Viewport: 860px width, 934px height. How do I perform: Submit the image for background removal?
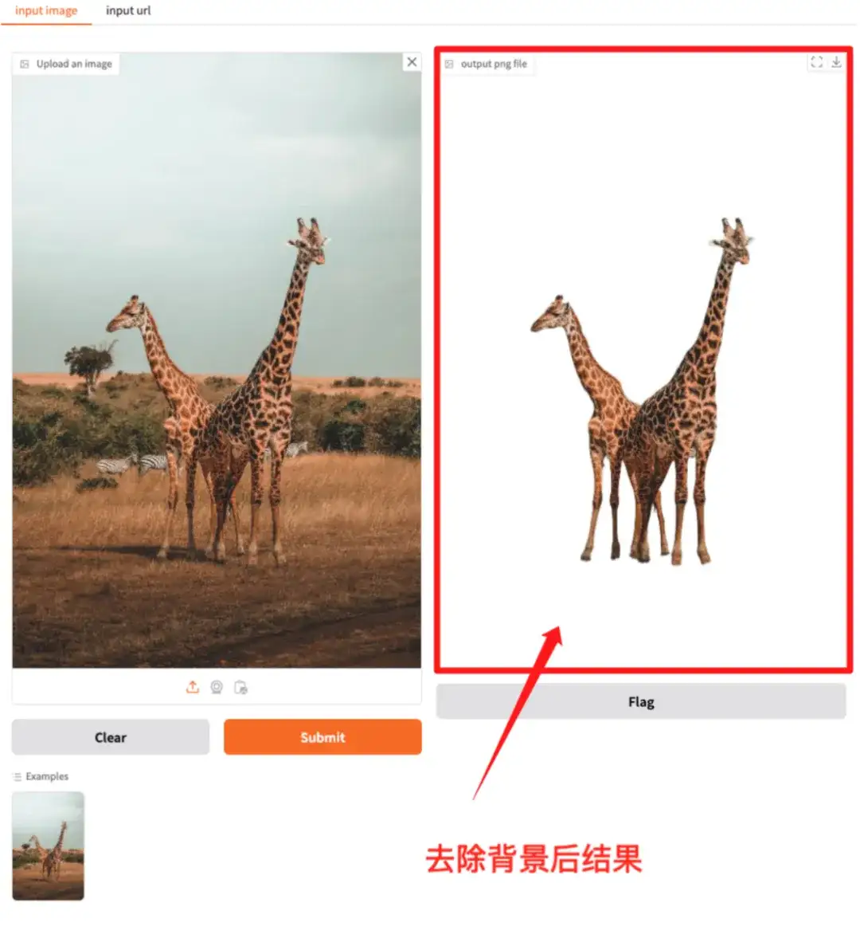(x=322, y=737)
